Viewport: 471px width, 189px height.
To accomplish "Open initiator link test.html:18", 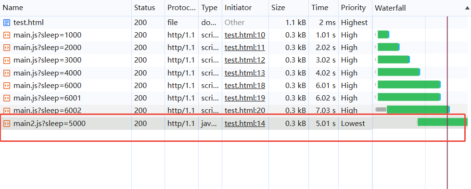I will [245, 86].
